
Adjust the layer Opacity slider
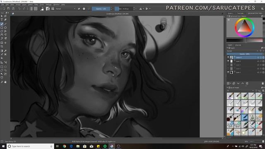pyautogui.click(x=244, y=54)
